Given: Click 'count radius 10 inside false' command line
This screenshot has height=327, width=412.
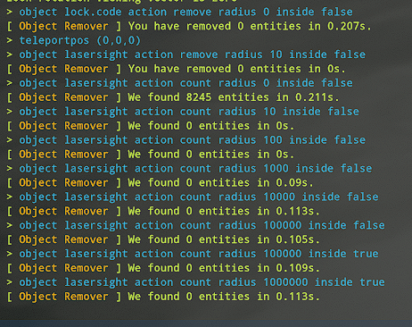Looking at the screenshot, I should click(183, 112).
